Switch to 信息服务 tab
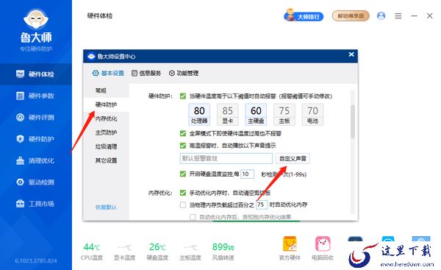The width and height of the screenshot is (441, 270). point(146,73)
